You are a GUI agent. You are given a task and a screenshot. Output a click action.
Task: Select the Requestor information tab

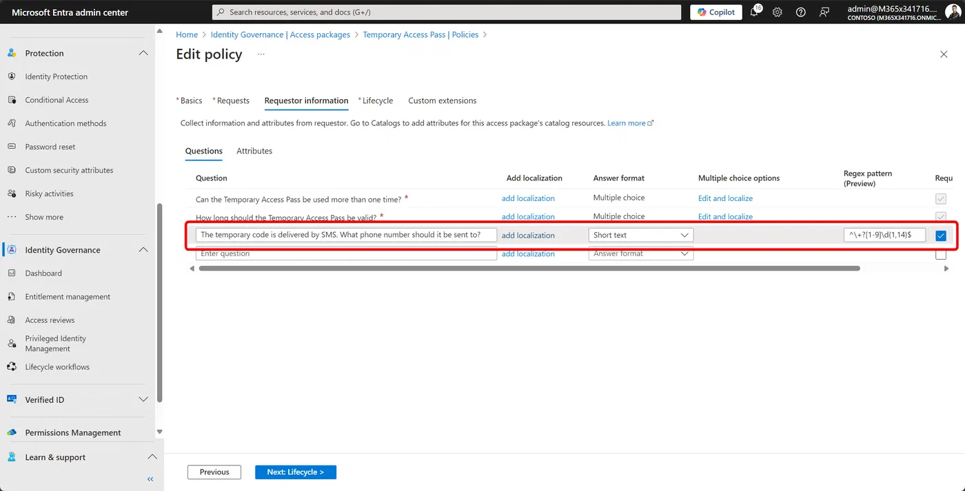(306, 101)
